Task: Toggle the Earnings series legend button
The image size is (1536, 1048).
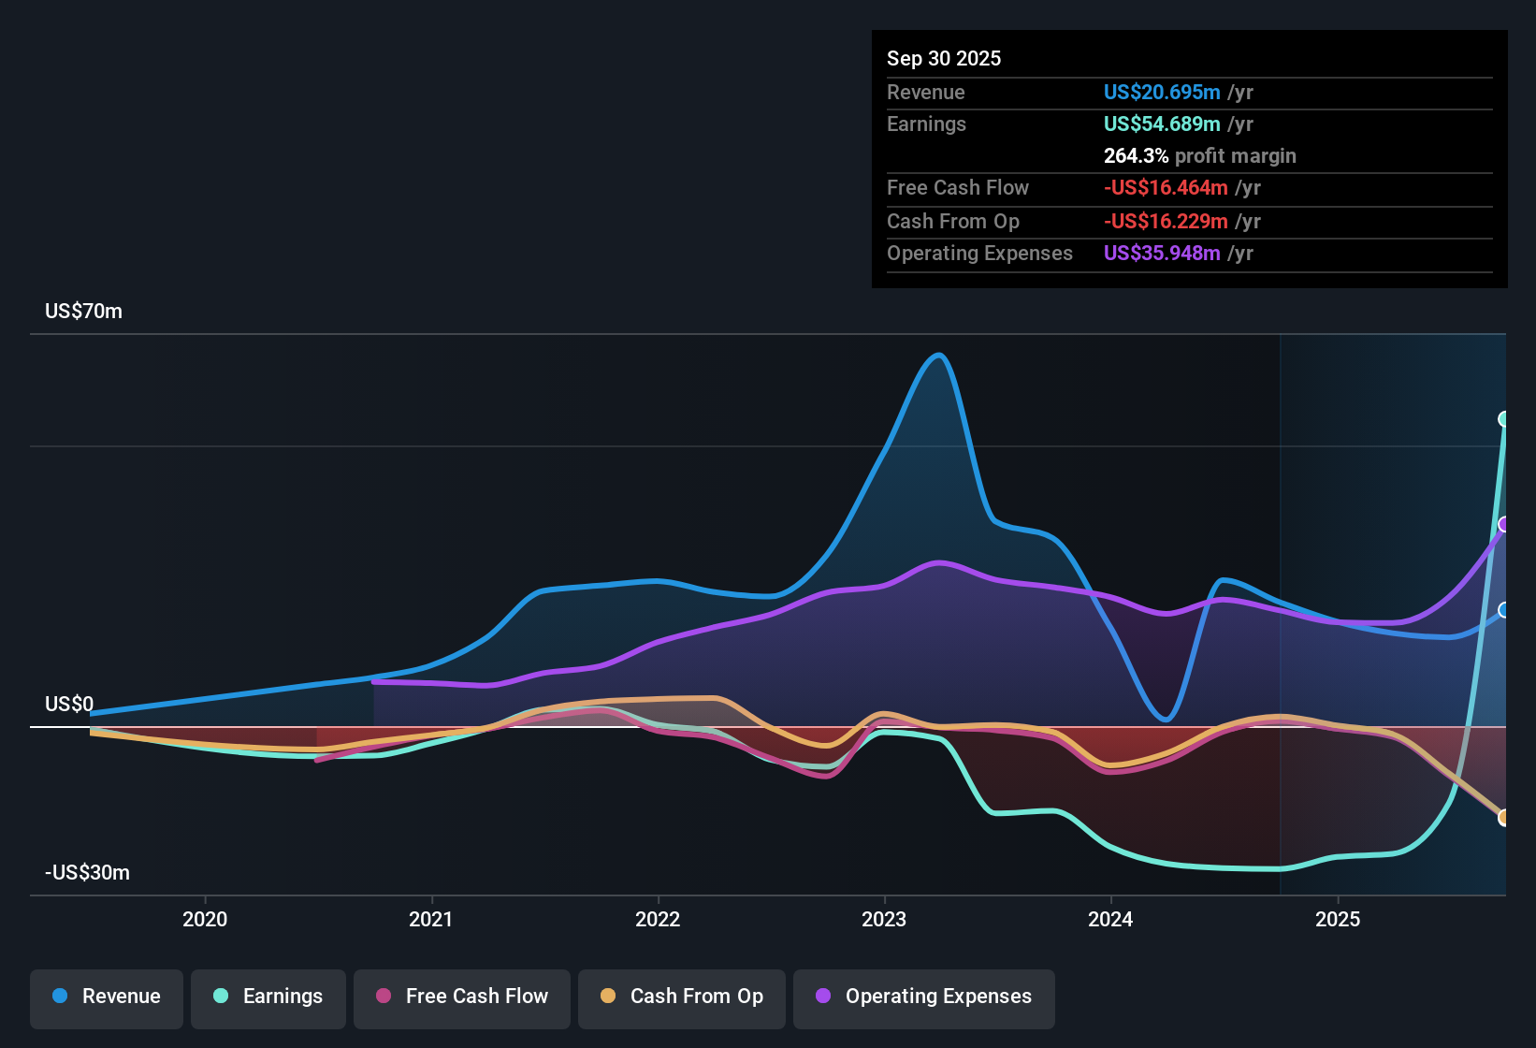Action: click(268, 997)
